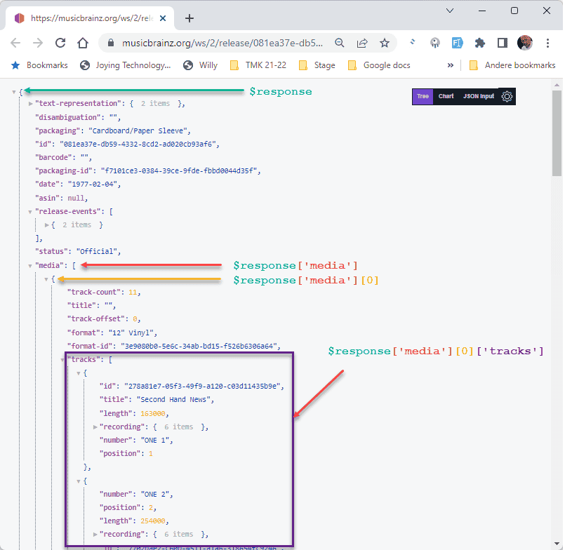Toggle the browser side panel
Viewport: 565px width, 550px height.
coord(503,43)
